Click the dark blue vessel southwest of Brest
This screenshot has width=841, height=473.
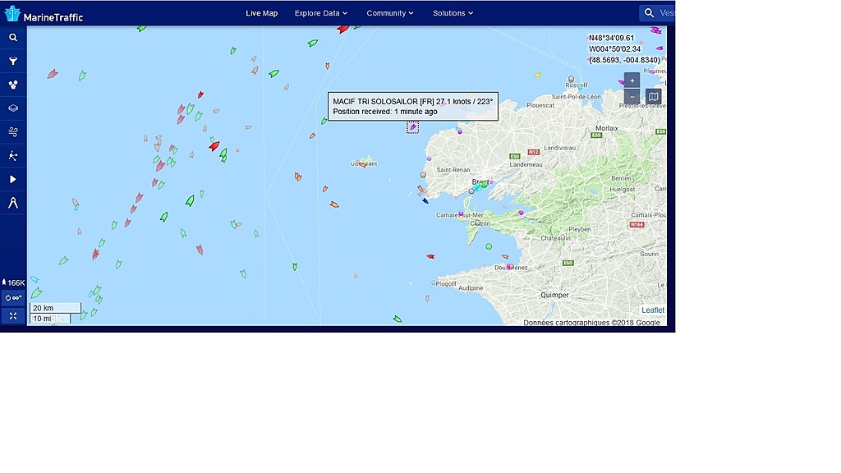[425, 201]
